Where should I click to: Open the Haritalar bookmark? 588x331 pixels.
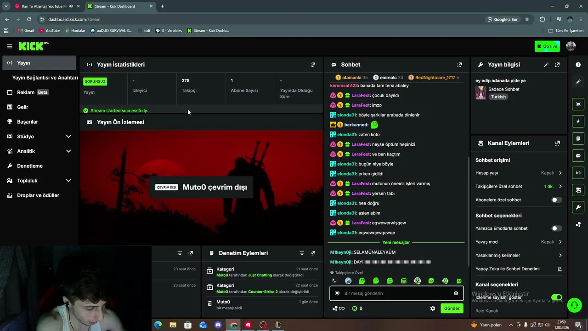coord(75,31)
